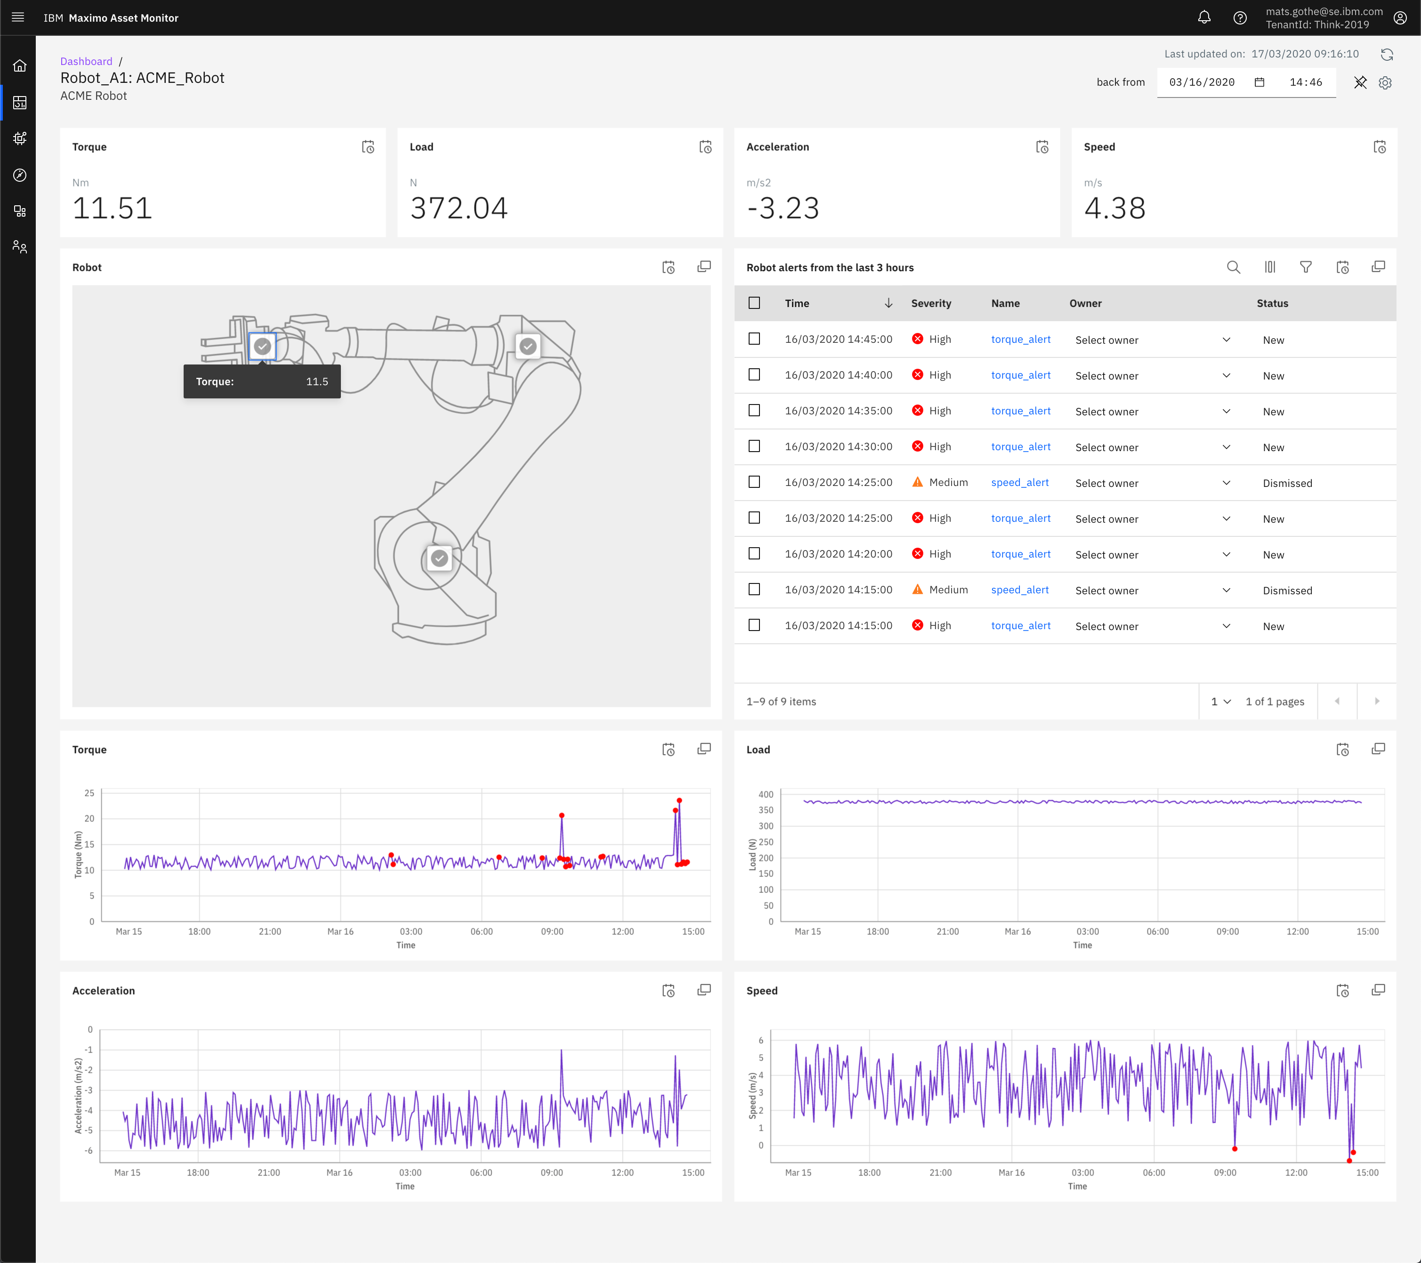
Task: Open time range on Acceleration chart card
Action: [668, 990]
